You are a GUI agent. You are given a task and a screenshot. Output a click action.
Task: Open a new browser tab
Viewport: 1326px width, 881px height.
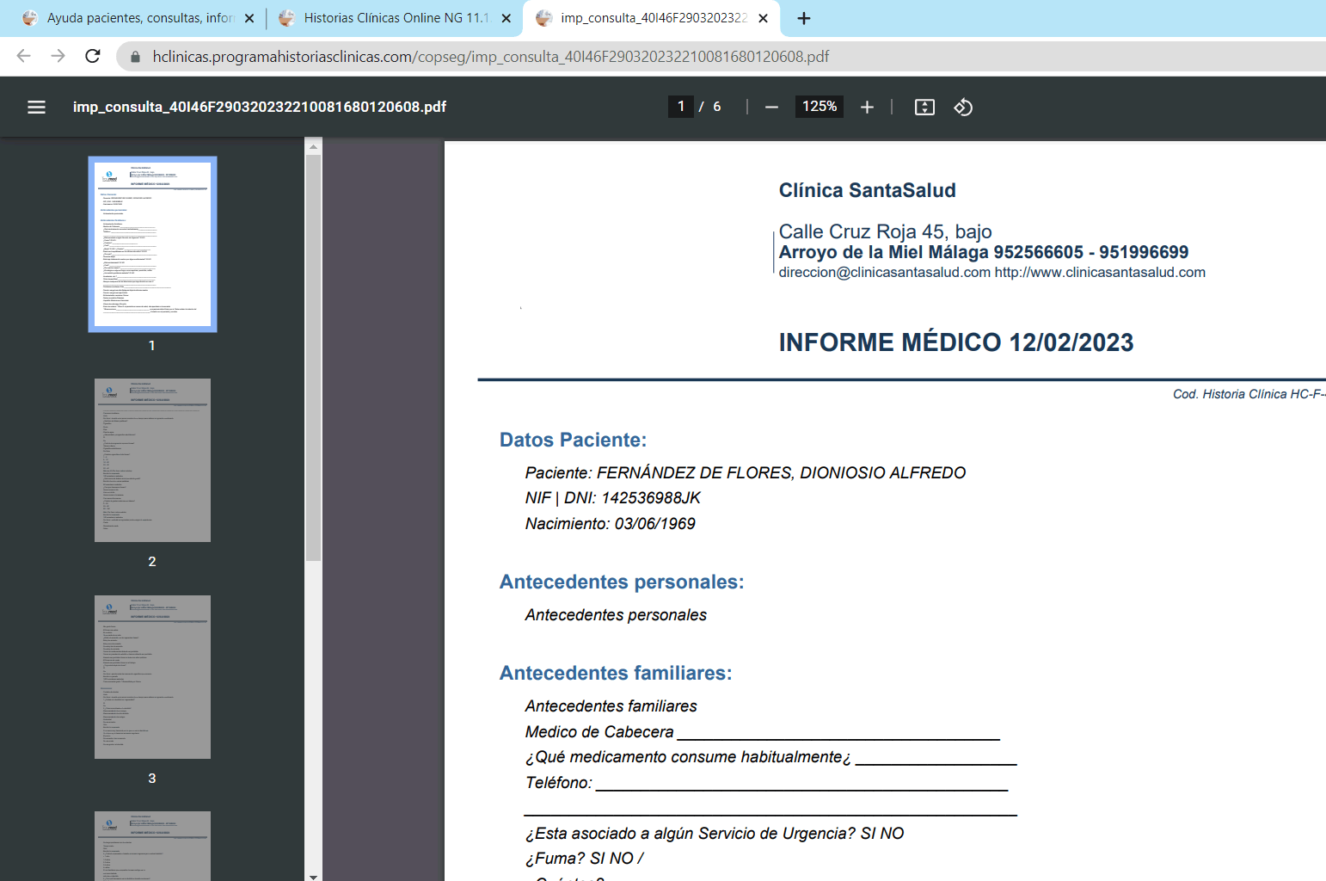pyautogui.click(x=803, y=17)
